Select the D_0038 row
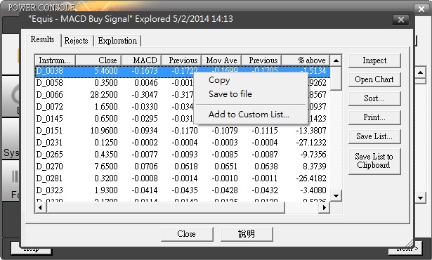Viewport: 432px width, 260px height. pyautogui.click(x=183, y=71)
